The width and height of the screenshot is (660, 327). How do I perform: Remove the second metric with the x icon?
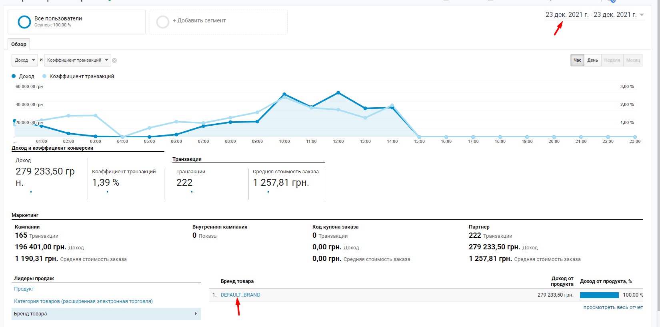(x=114, y=60)
